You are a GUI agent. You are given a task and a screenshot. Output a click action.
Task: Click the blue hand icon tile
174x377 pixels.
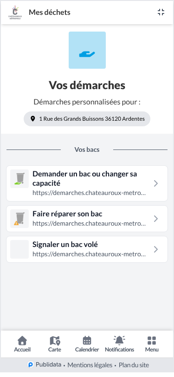tap(87, 50)
